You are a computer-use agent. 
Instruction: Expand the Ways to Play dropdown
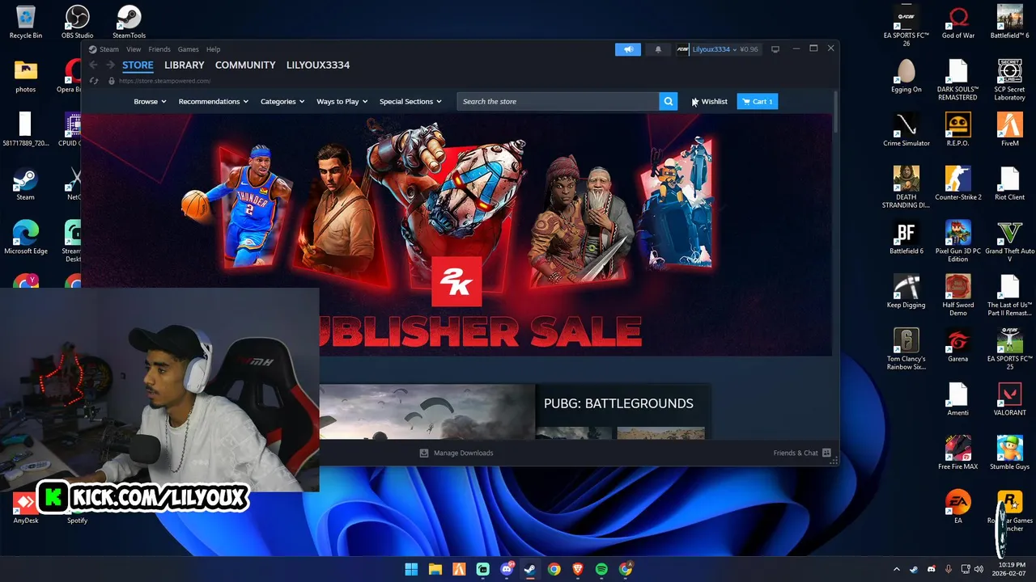click(342, 101)
